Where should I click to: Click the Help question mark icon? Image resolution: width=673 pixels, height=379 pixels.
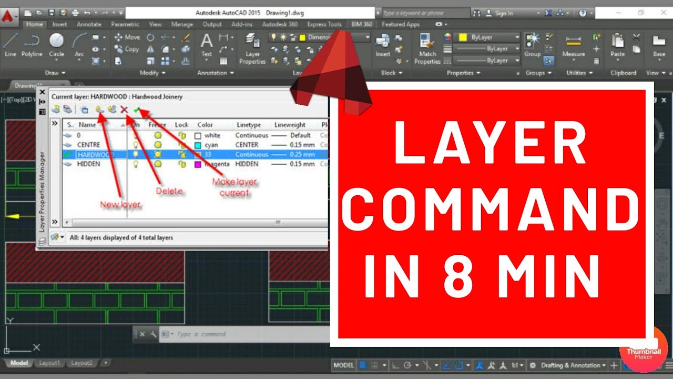(583, 13)
